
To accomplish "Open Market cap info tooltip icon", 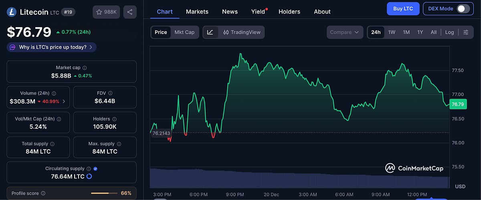I will [85, 68].
